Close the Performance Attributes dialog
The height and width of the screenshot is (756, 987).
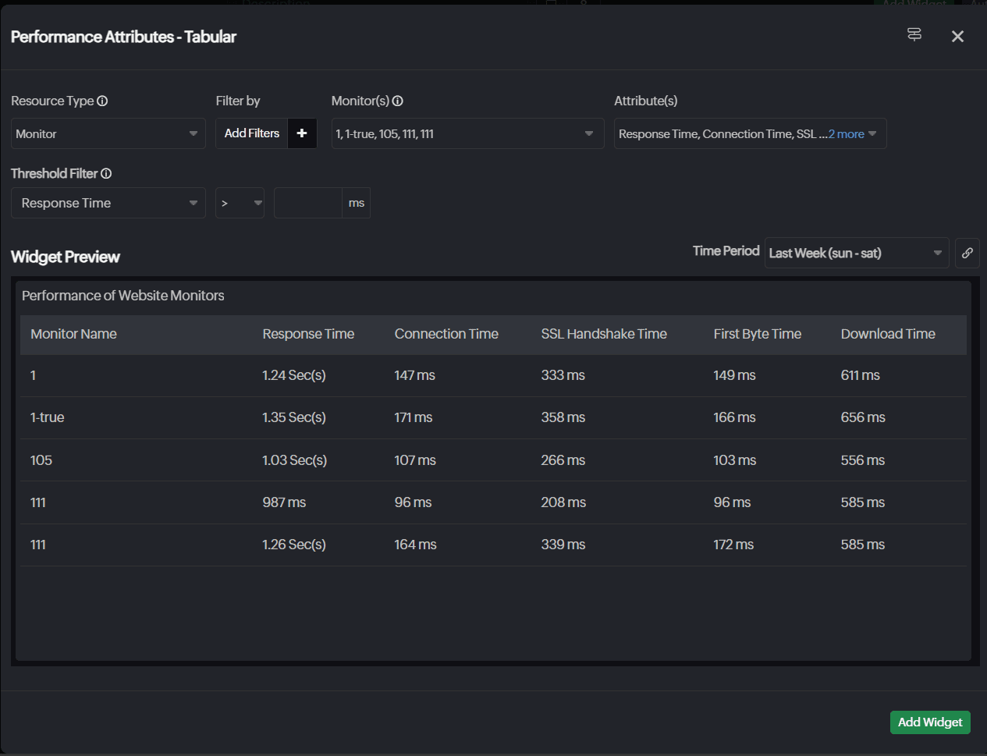pos(957,37)
